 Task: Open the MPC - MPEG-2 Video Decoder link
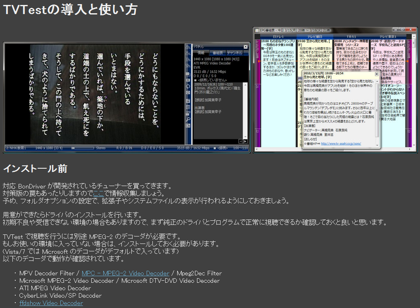126,273
